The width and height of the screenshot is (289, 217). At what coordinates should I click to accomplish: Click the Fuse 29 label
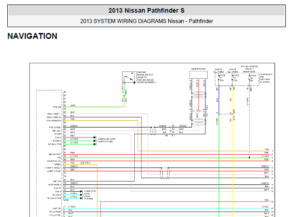[253, 78]
